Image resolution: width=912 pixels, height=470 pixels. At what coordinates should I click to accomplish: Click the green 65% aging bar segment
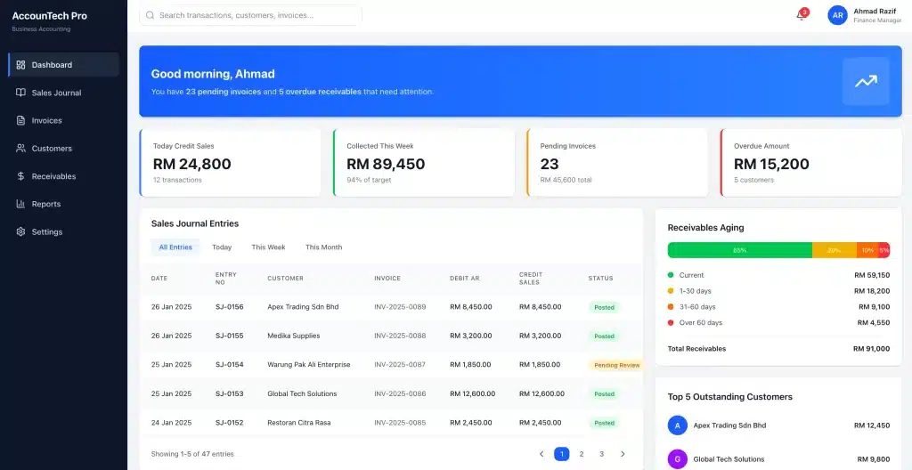point(740,250)
